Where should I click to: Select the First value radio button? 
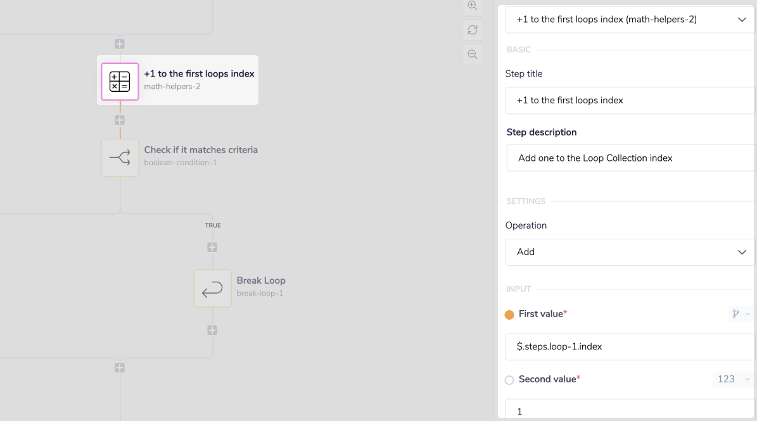509,315
